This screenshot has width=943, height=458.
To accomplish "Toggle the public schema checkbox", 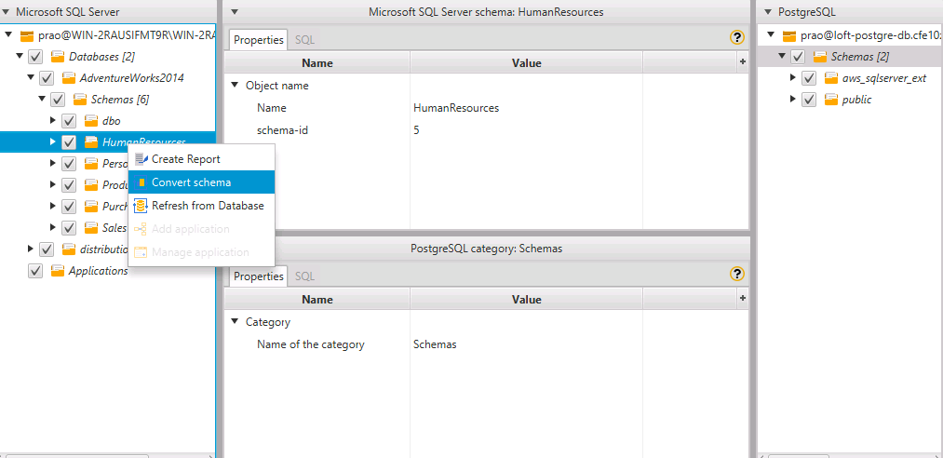I will coord(809,100).
